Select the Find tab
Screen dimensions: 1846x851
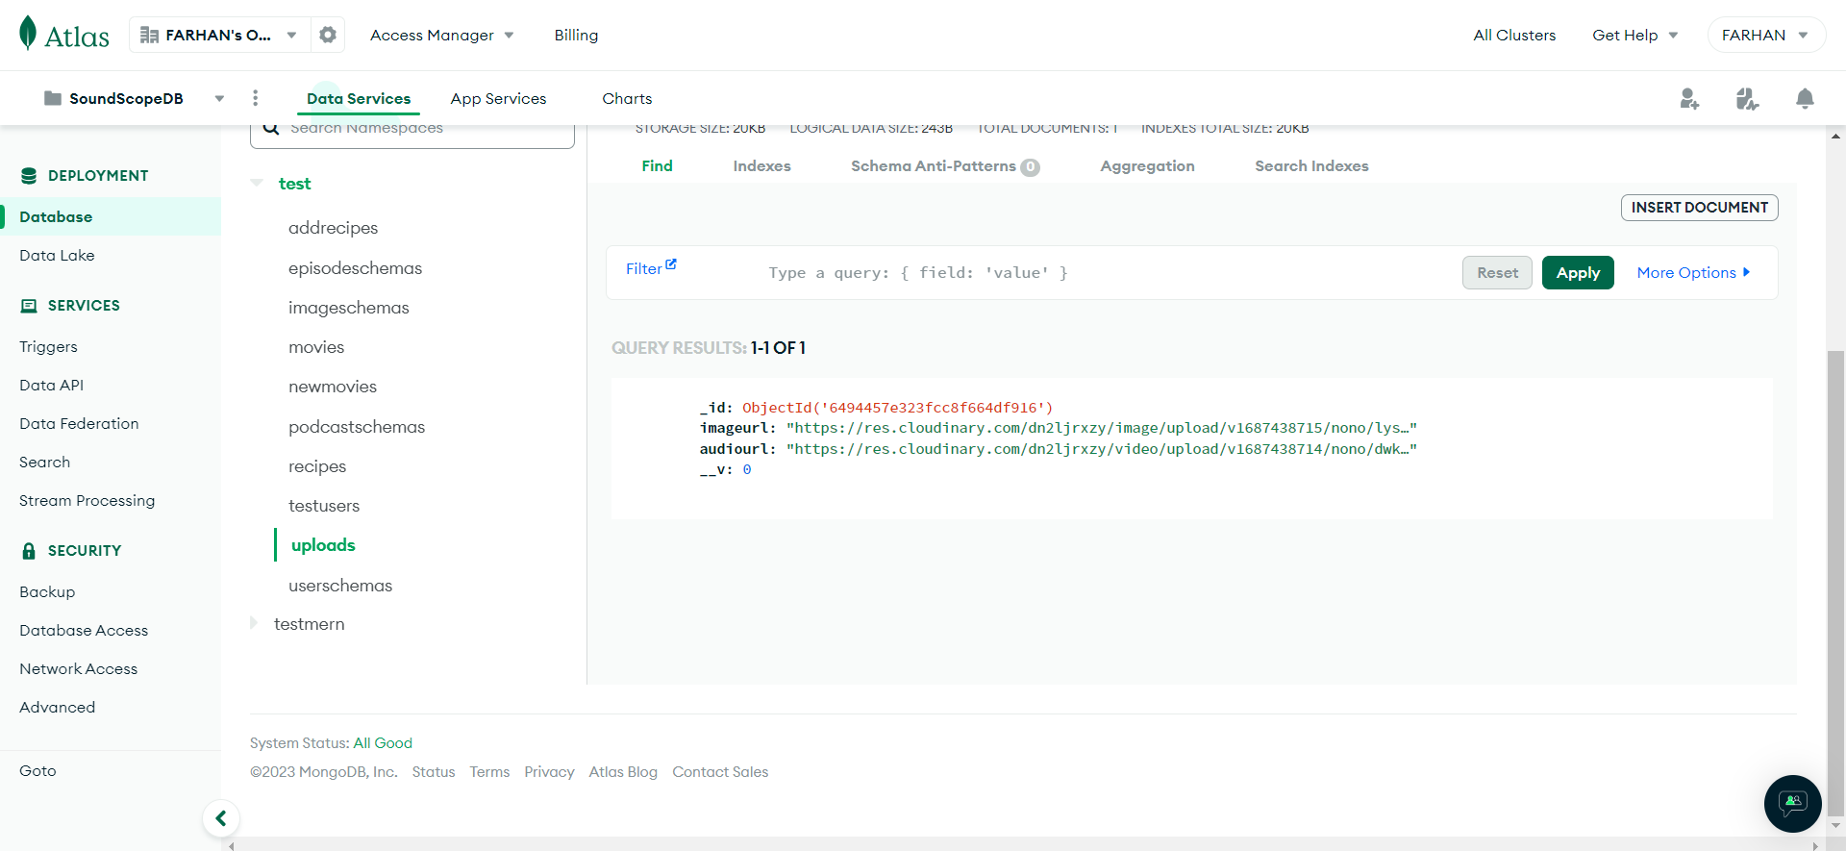(x=658, y=165)
